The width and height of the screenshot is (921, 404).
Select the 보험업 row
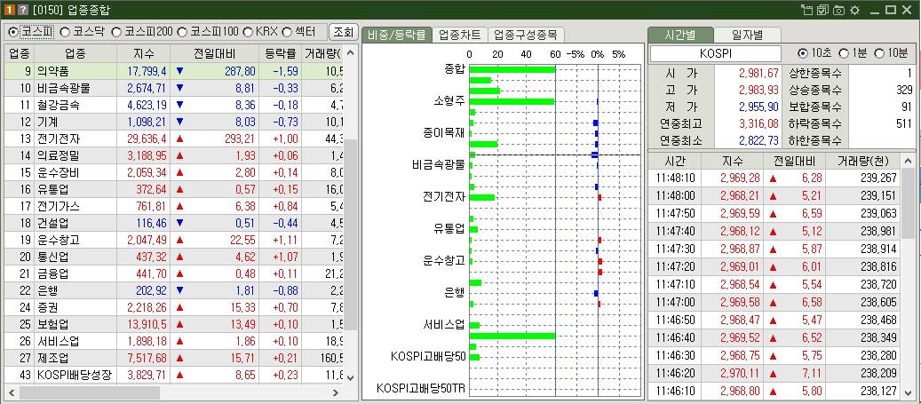[174, 325]
